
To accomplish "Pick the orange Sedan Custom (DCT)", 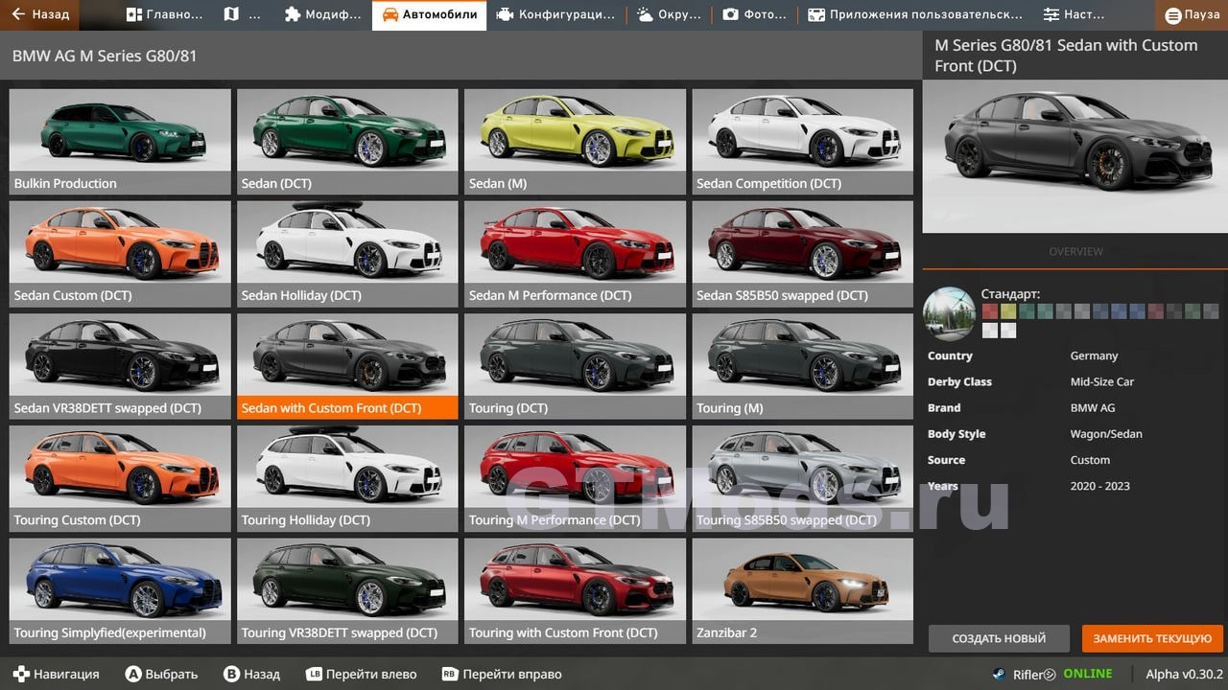I will point(120,254).
